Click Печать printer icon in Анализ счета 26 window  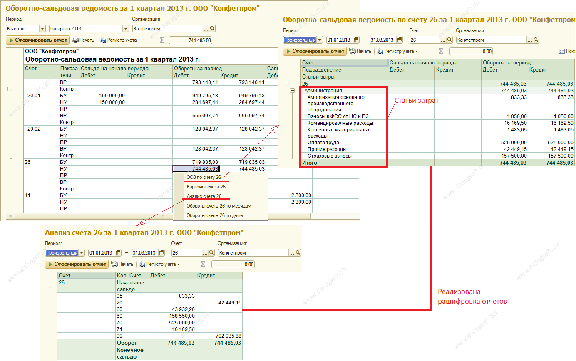coord(114,264)
